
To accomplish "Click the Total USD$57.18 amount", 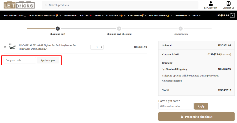I will coord(224,90).
